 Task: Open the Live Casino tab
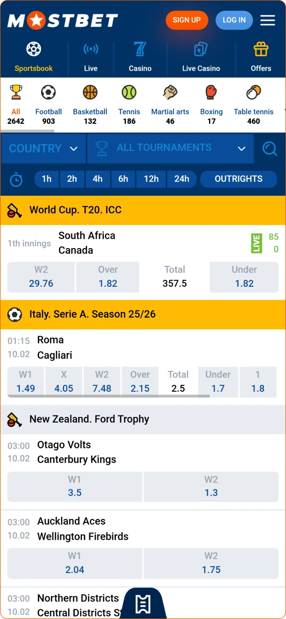(x=201, y=57)
